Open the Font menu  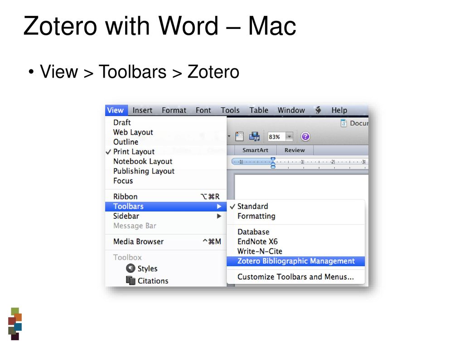tap(203, 111)
